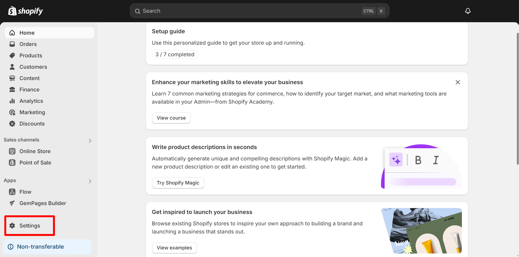This screenshot has height=257, width=519.
Task: Click the Customers person icon
Action: point(12,67)
